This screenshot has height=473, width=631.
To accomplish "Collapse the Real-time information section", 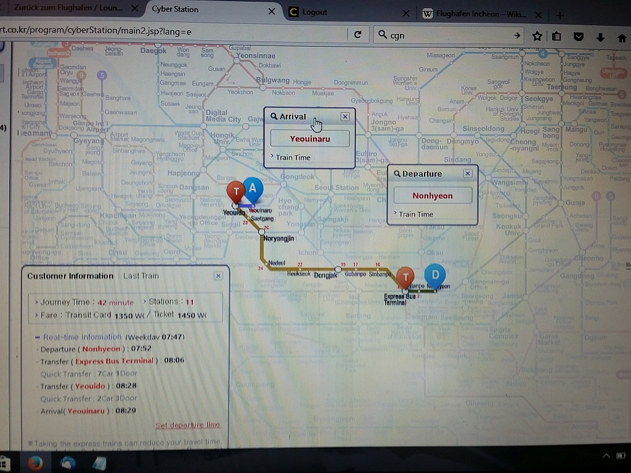I will coord(38,337).
